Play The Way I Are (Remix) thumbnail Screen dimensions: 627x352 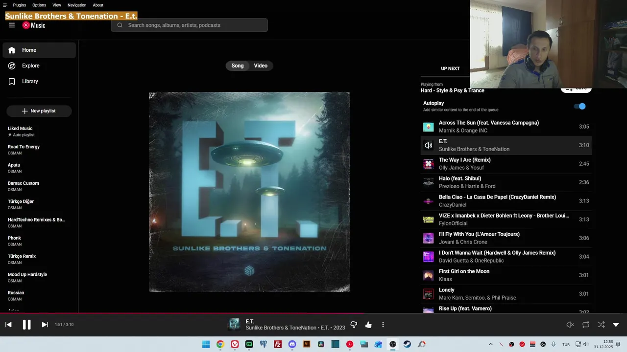[428, 164]
